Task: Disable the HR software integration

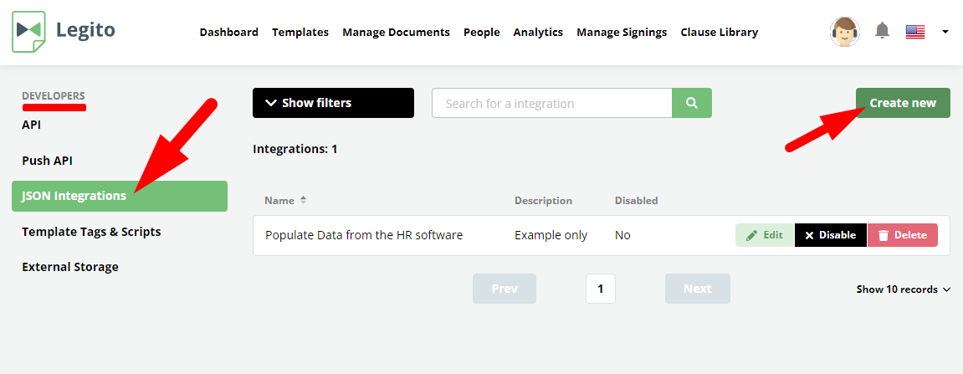Action: 830,235
